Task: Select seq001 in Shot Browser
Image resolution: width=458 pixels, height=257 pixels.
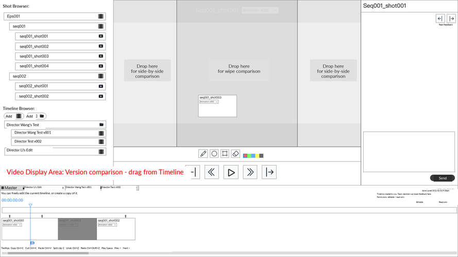Action: pyautogui.click(x=57, y=26)
